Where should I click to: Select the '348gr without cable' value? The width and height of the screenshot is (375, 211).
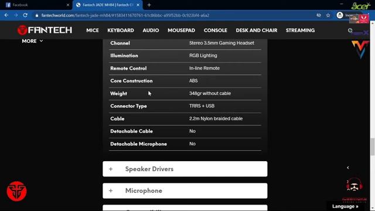(x=210, y=93)
